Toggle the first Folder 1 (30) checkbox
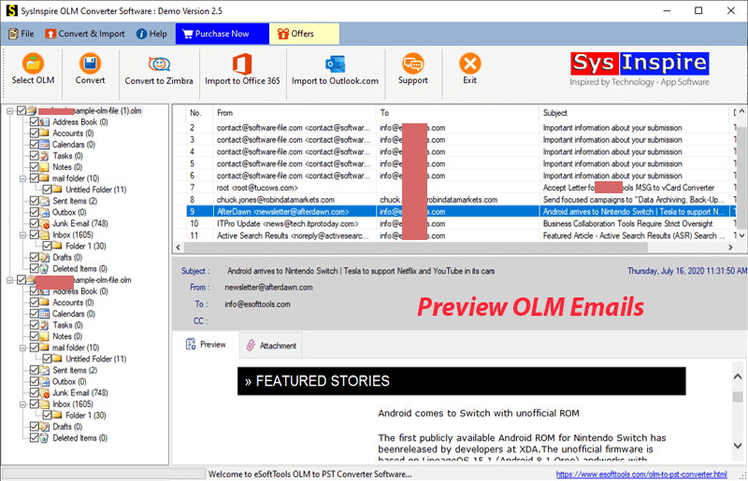Viewport: 748px width, 481px height. pos(47,246)
